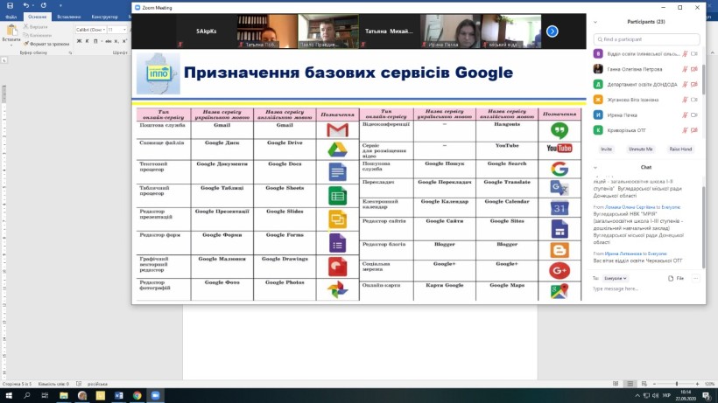Show next video thumbnails with blue arrow
This screenshot has height=403, width=718.
coord(553,31)
